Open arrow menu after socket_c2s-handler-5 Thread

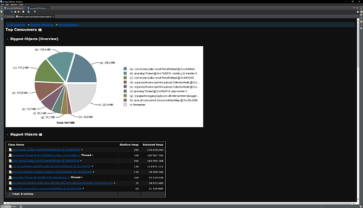[93, 156]
